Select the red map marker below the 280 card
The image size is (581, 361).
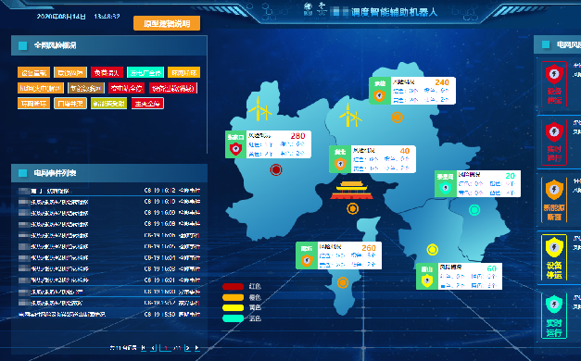(x=276, y=169)
